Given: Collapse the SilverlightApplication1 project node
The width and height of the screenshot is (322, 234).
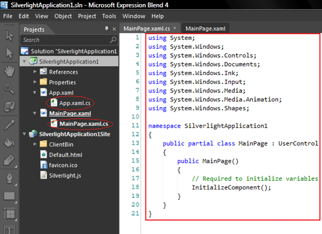Looking at the screenshot, I should (24, 61).
